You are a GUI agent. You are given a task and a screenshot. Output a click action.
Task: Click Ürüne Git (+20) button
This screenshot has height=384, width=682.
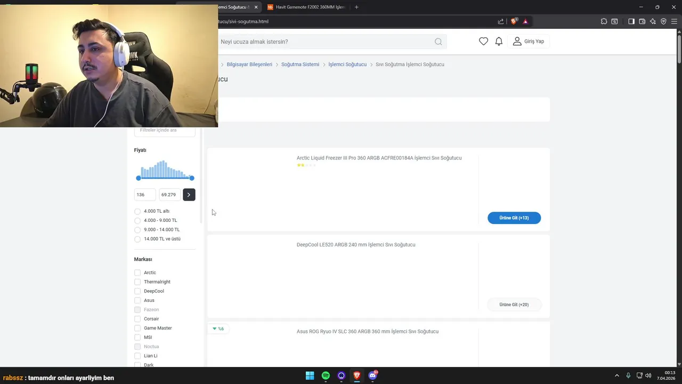coord(514,305)
